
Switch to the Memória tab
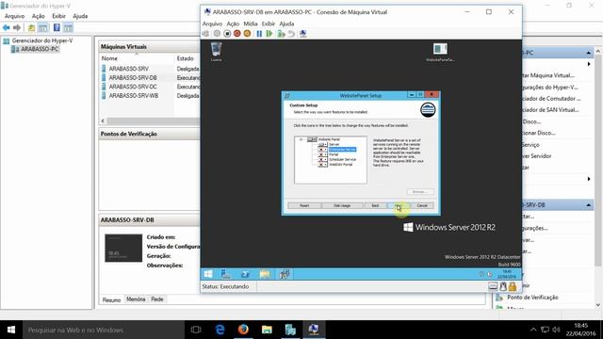pyautogui.click(x=136, y=299)
